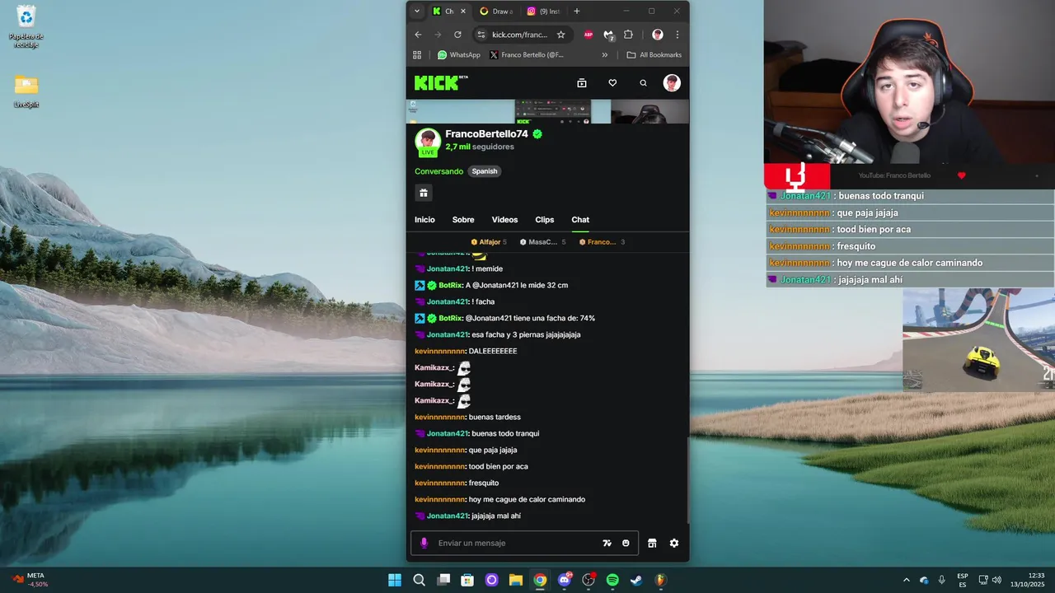Click top gifter MasaC... in leaderboard
This screenshot has height=593, width=1055.
pos(542,242)
